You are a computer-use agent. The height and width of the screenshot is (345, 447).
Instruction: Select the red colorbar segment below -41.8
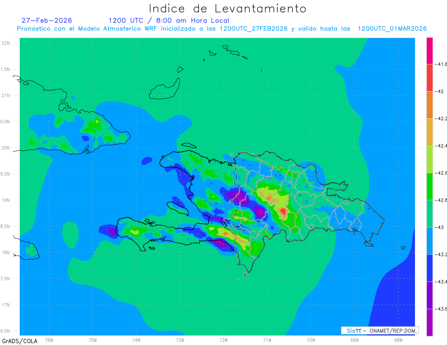coord(429,78)
